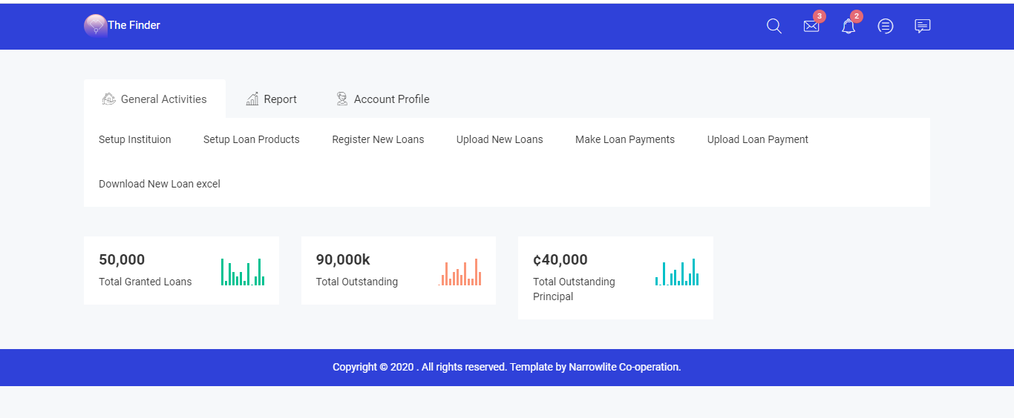
Task: Open the chat message icon
Action: pos(922,27)
